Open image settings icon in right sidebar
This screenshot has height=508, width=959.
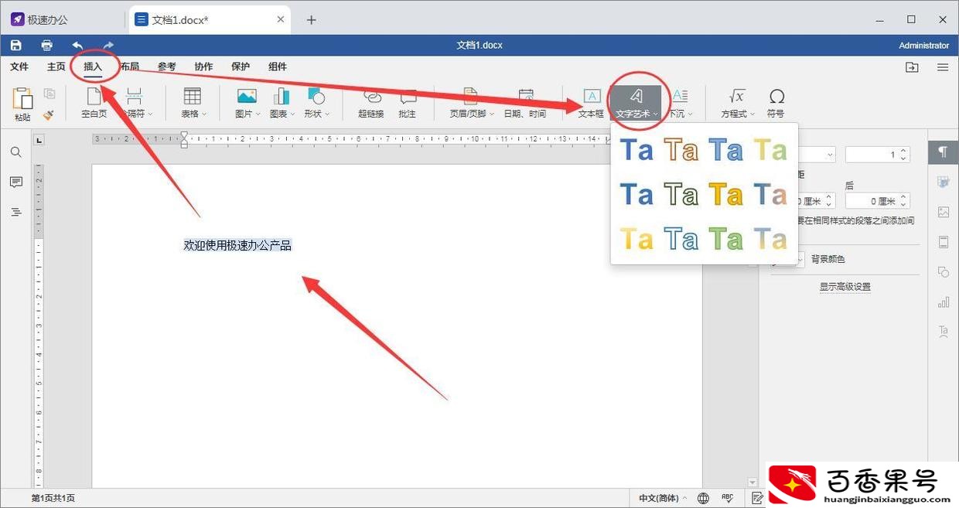(943, 212)
